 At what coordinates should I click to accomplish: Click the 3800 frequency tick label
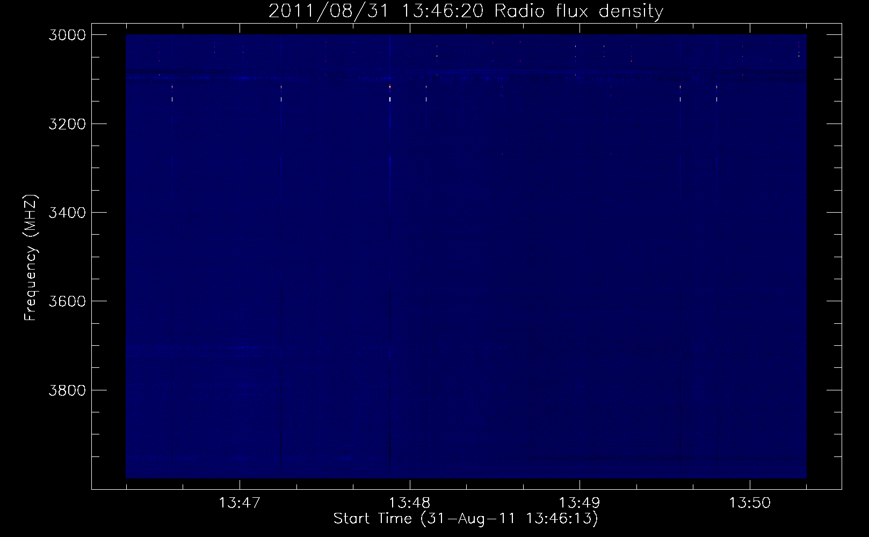coord(67,390)
